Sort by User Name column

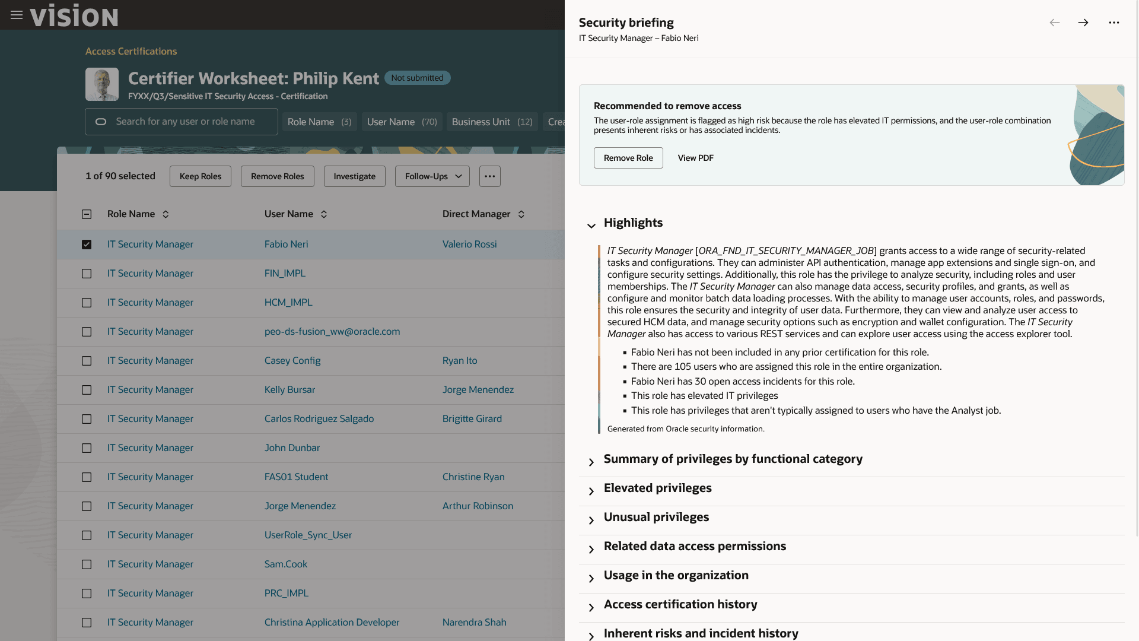324,214
